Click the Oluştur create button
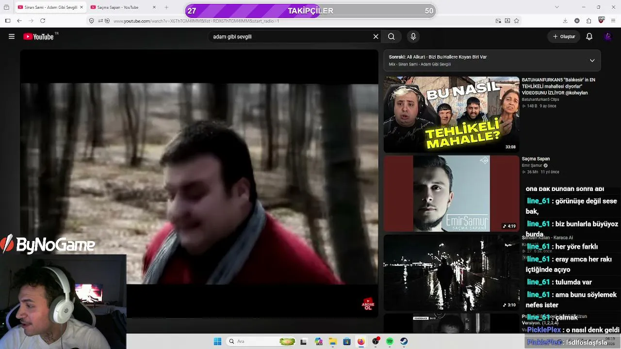 click(x=564, y=36)
